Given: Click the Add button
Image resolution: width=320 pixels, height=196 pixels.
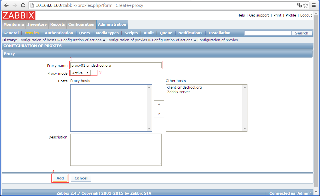Looking at the screenshot, I should click(x=60, y=178).
